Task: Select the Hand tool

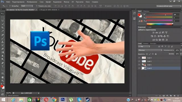Action: (3, 77)
